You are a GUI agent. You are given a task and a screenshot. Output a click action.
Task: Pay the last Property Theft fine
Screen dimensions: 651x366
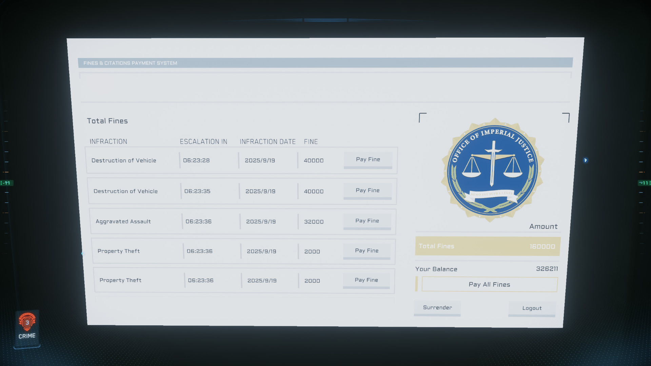pyautogui.click(x=366, y=280)
